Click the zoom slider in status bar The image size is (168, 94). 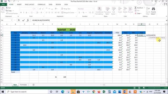pos(154,88)
